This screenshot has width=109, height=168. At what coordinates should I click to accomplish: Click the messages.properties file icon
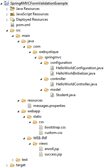click(29, 106)
